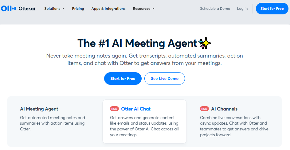Click the NEW badge on AI Channels
Viewport: 290px width, 150px height.
(204, 109)
